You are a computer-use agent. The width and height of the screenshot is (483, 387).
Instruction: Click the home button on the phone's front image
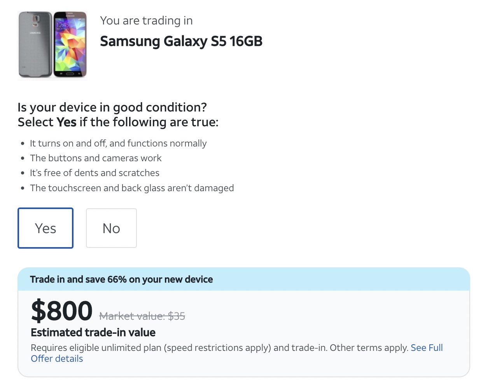click(x=70, y=73)
